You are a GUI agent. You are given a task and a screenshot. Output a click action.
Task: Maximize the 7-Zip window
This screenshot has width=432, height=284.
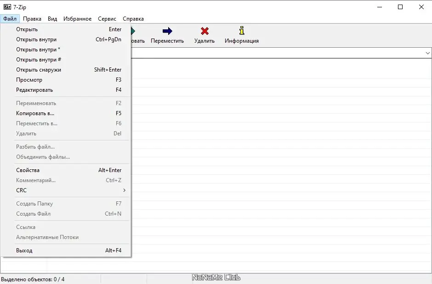pyautogui.click(x=400, y=7)
